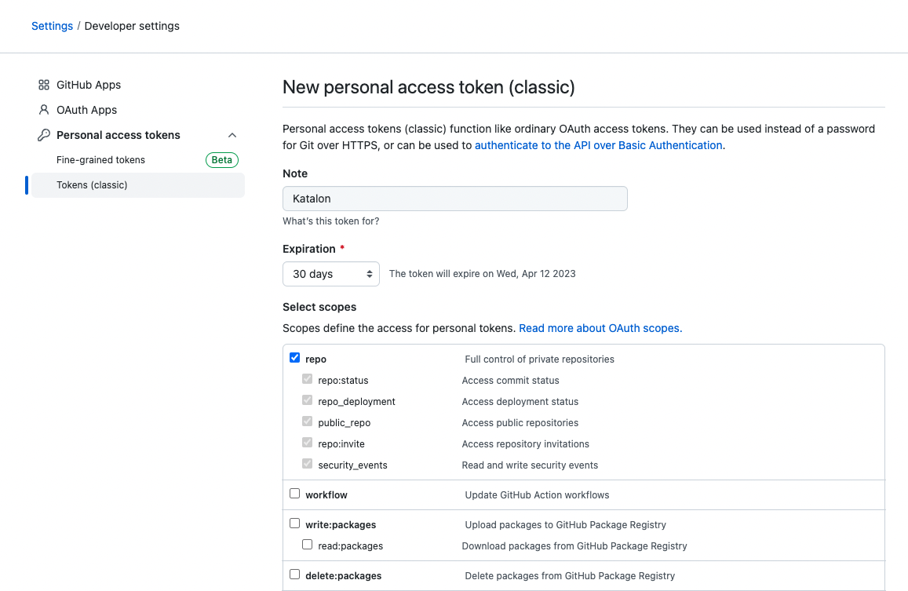This screenshot has height=591, width=908.
Task: Go to OAuth Apps page
Action: [x=86, y=110]
